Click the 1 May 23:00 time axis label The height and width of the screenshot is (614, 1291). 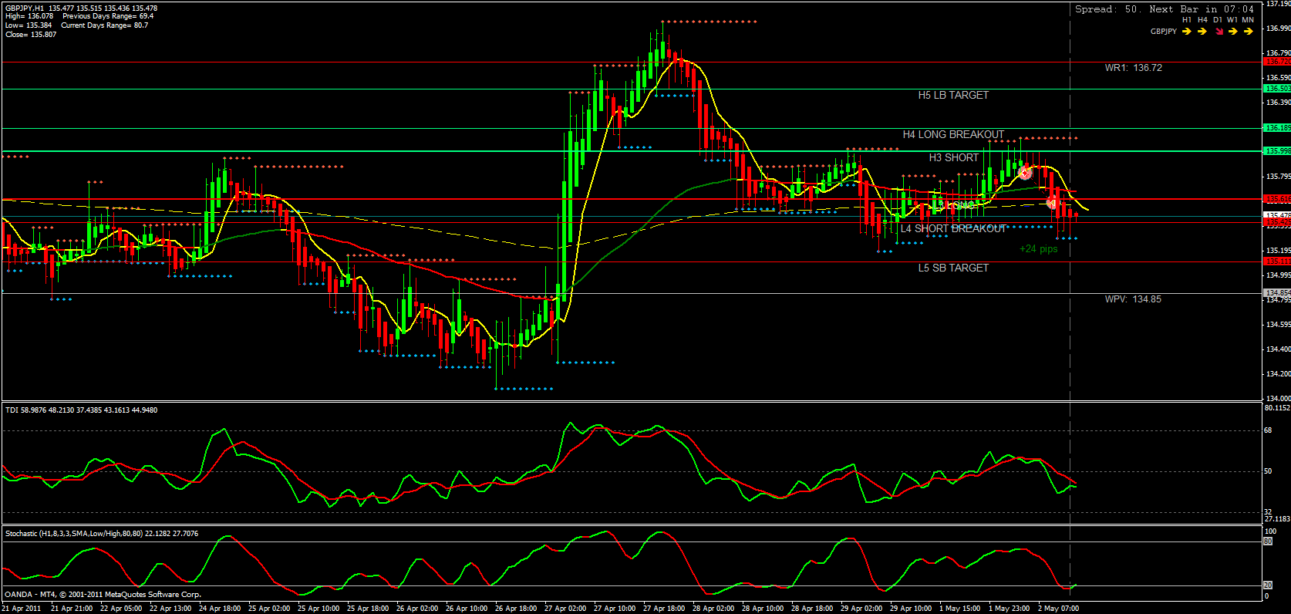tap(1009, 609)
